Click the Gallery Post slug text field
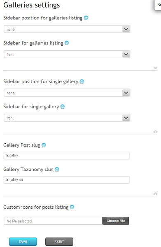This screenshot has width=161, height=247. pyautogui.click(x=66, y=156)
